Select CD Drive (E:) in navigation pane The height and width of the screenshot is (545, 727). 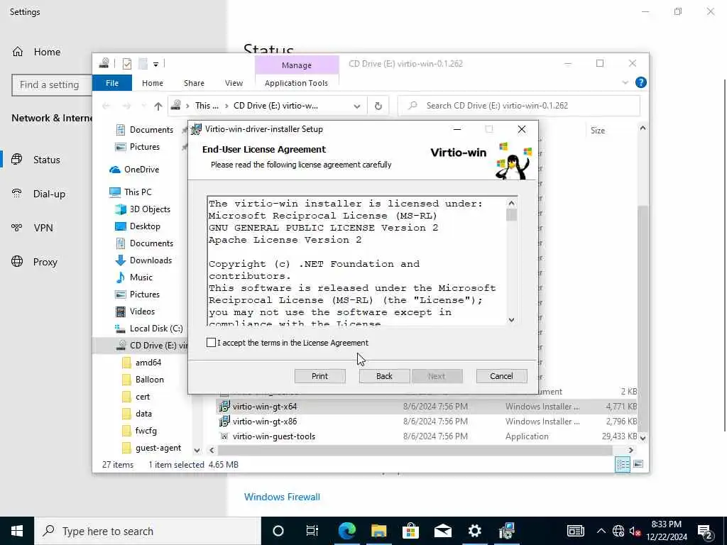(x=151, y=346)
